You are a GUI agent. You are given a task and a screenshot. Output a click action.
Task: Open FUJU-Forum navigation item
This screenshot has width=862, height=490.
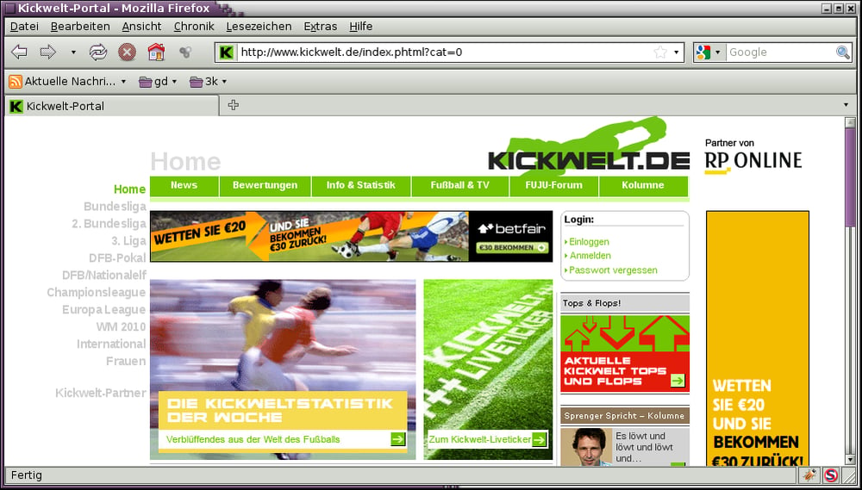point(554,186)
